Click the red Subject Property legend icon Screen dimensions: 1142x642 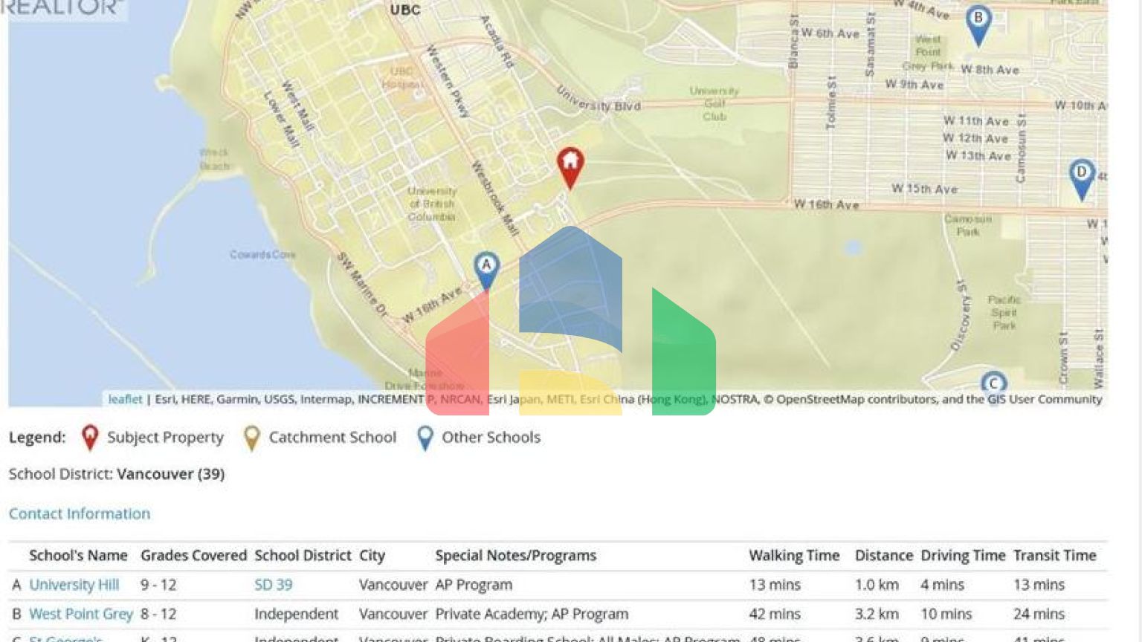coord(90,438)
